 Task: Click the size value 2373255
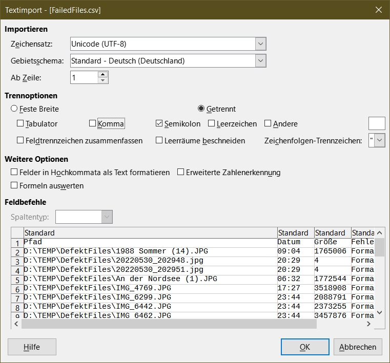(x=333, y=306)
